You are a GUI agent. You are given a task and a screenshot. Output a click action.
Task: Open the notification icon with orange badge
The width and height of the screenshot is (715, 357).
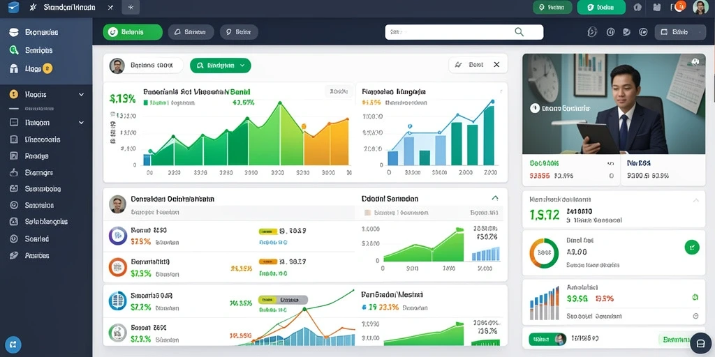pyautogui.click(x=679, y=6)
